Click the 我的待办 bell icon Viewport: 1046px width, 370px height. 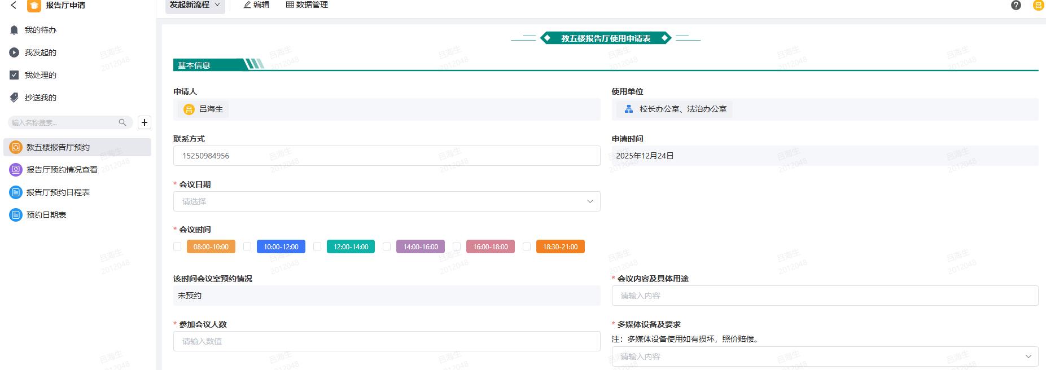click(x=14, y=30)
